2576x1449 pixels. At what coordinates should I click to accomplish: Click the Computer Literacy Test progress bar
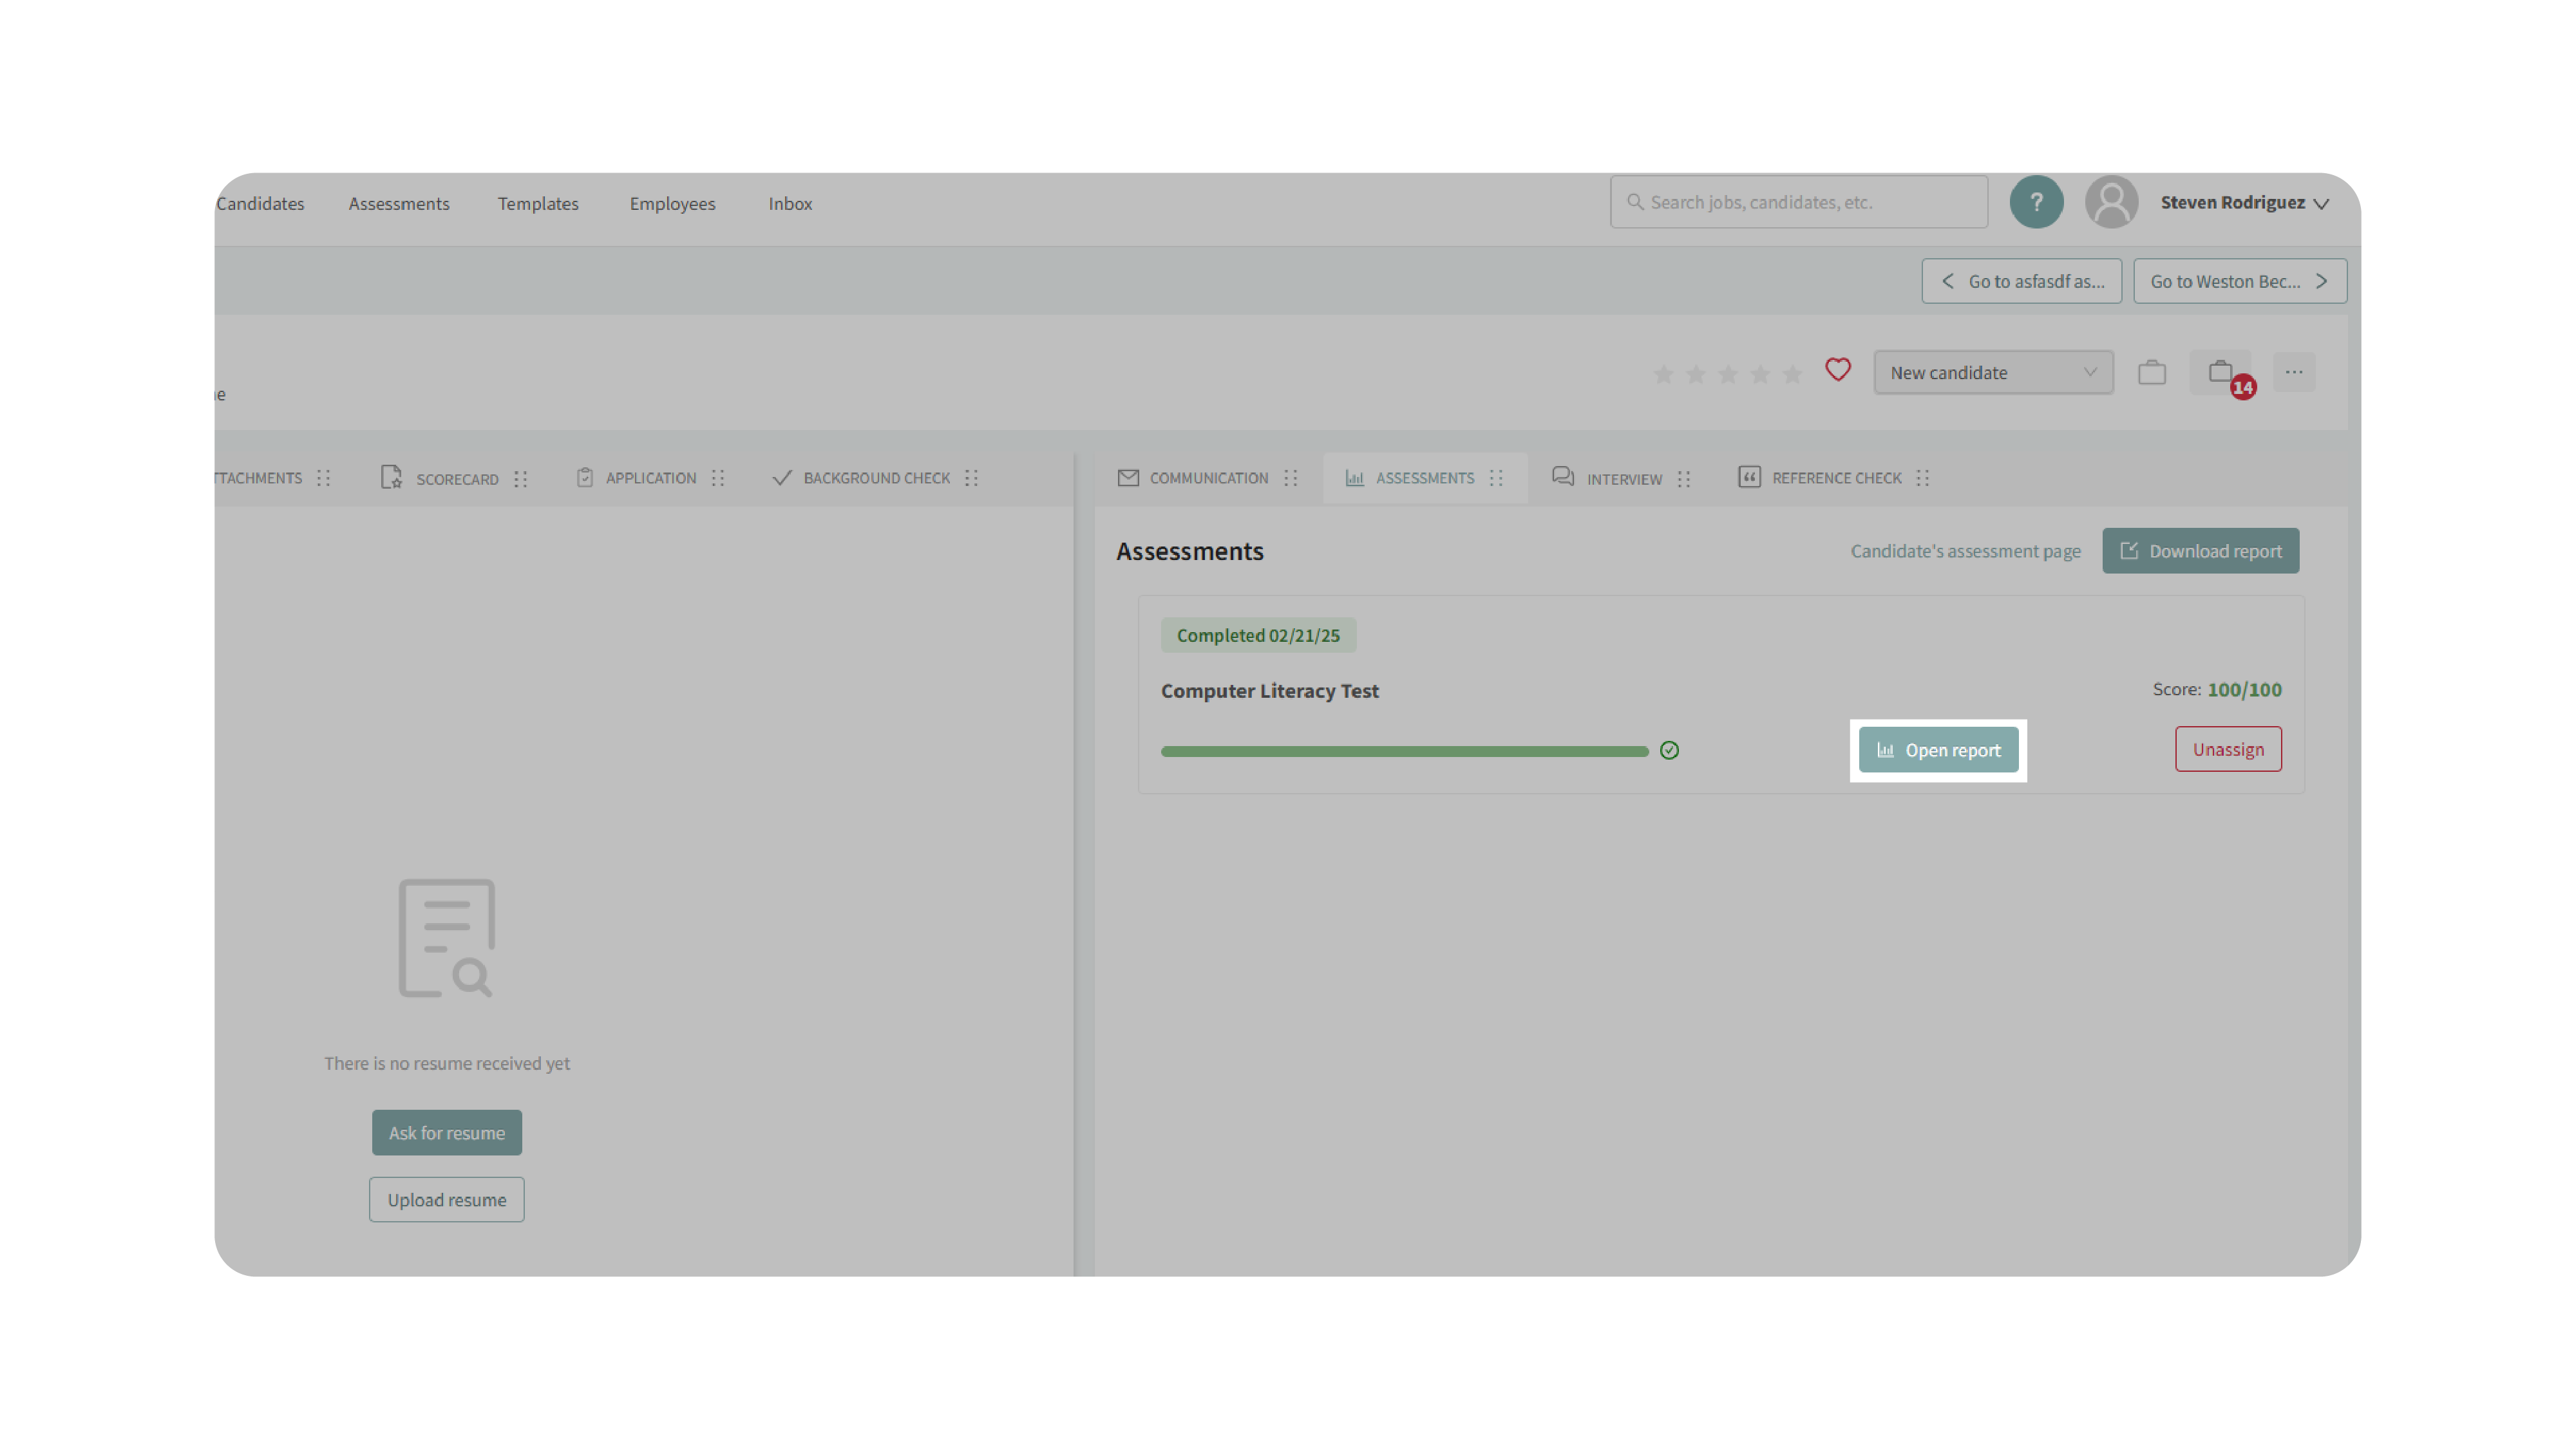(1404, 751)
